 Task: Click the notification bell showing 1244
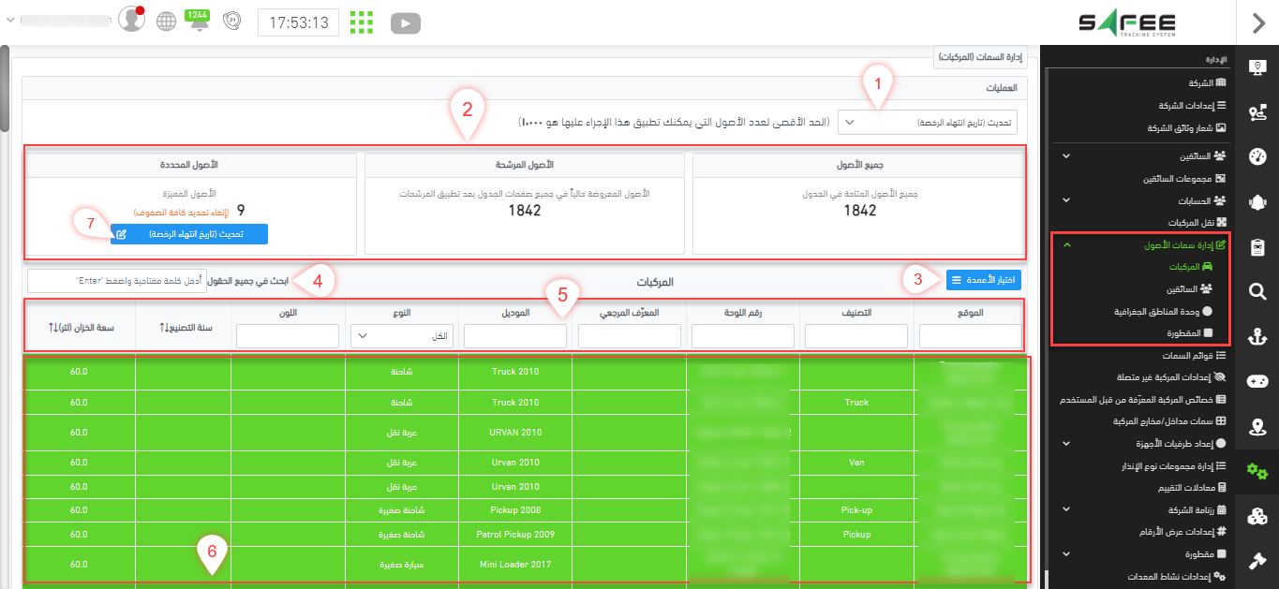point(198,22)
